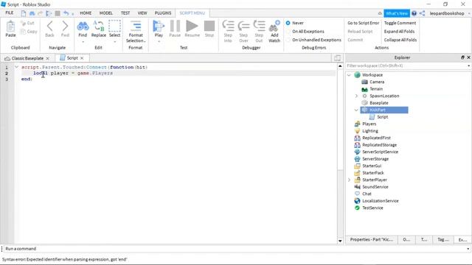Navigate forward with the Fwd arrow
Viewport: 472px width, 265px height.
65,26
